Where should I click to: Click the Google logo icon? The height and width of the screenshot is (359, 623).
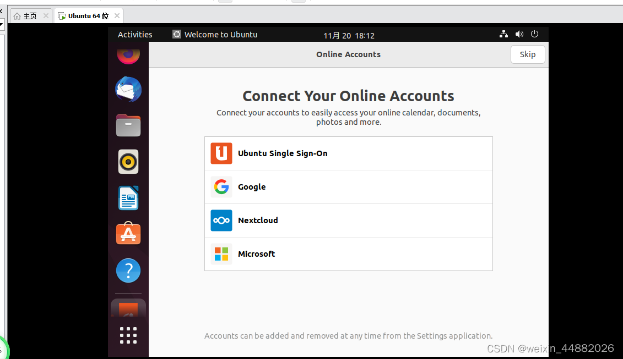click(x=221, y=187)
